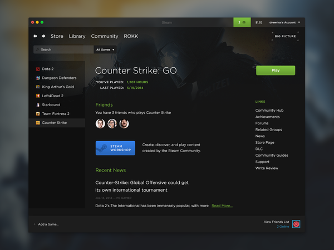Image resolution: width=334 pixels, height=250 pixels.
Task: Select Counter Strike in game list
Action: (57, 123)
